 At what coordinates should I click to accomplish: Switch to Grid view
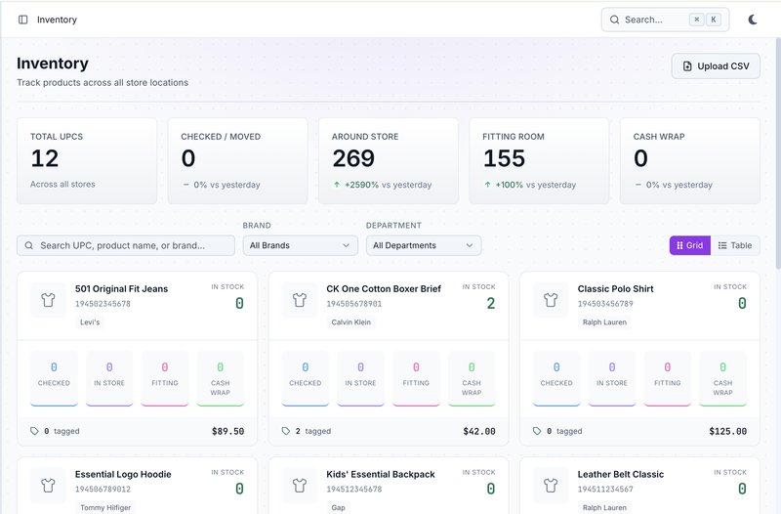[689, 245]
